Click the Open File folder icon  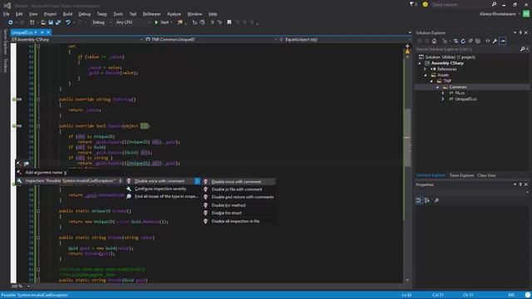click(43, 22)
